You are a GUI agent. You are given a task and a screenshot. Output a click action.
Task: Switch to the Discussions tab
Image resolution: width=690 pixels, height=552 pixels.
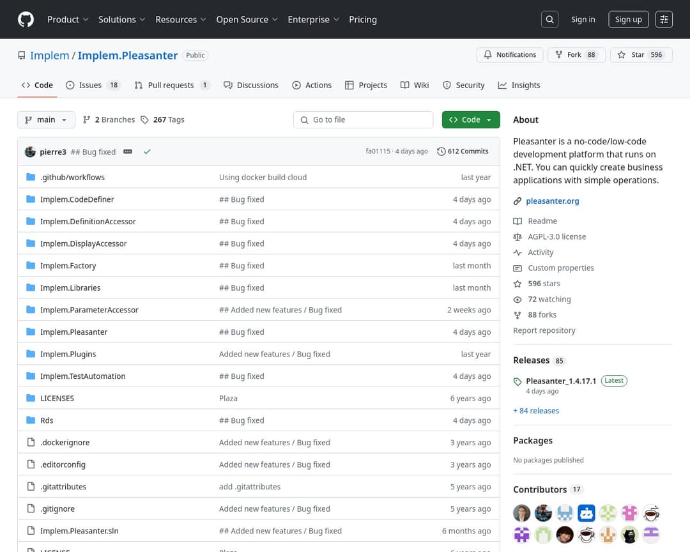[x=251, y=85]
